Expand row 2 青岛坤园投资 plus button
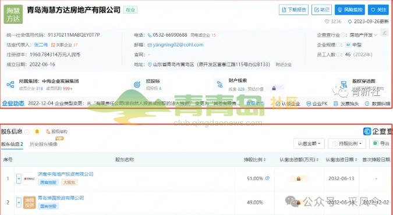The image size is (393, 215). coord(19,202)
